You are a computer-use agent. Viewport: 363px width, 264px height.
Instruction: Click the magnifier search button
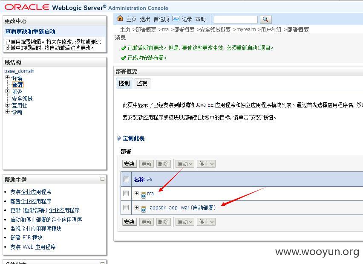265,20
